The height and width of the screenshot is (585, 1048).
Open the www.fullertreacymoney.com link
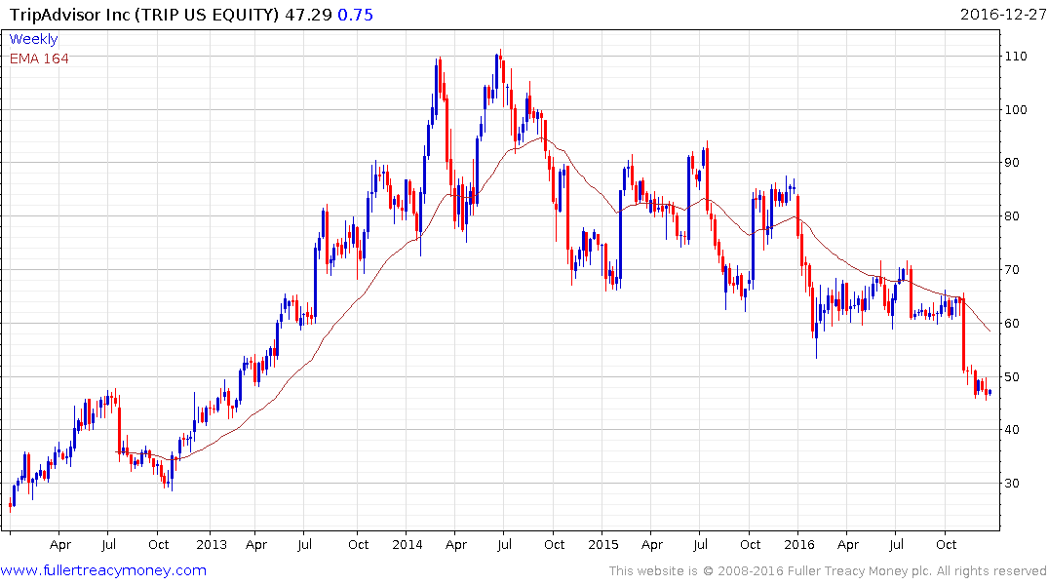(x=103, y=570)
